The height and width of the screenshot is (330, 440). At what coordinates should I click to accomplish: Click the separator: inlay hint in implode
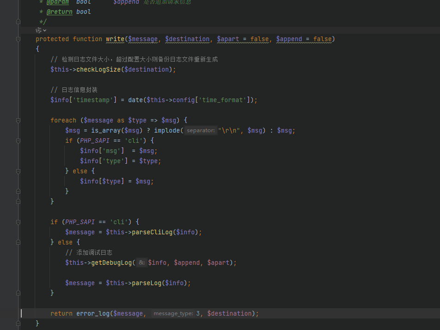tap(201, 131)
